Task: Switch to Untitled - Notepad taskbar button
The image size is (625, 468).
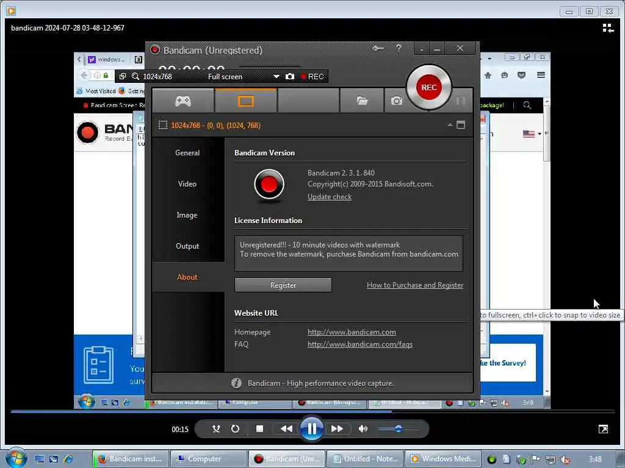Action: [366, 459]
